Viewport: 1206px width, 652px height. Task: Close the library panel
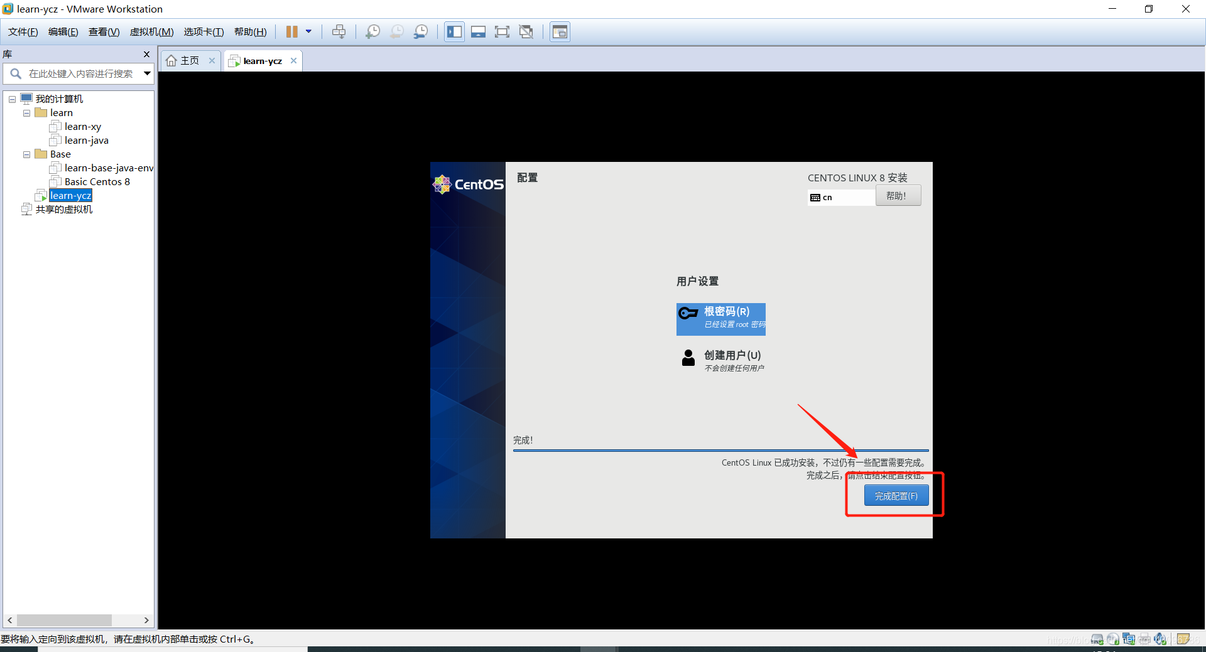tap(147, 55)
